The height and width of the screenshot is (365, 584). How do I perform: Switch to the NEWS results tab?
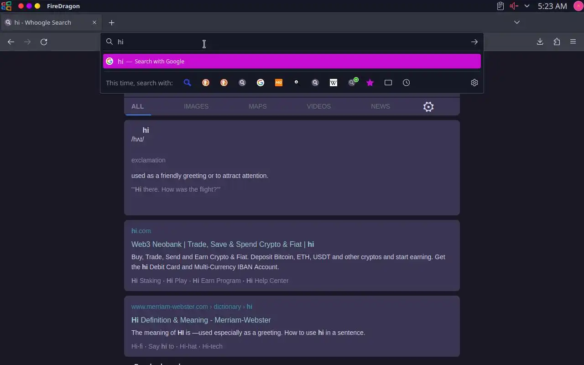pyautogui.click(x=381, y=106)
